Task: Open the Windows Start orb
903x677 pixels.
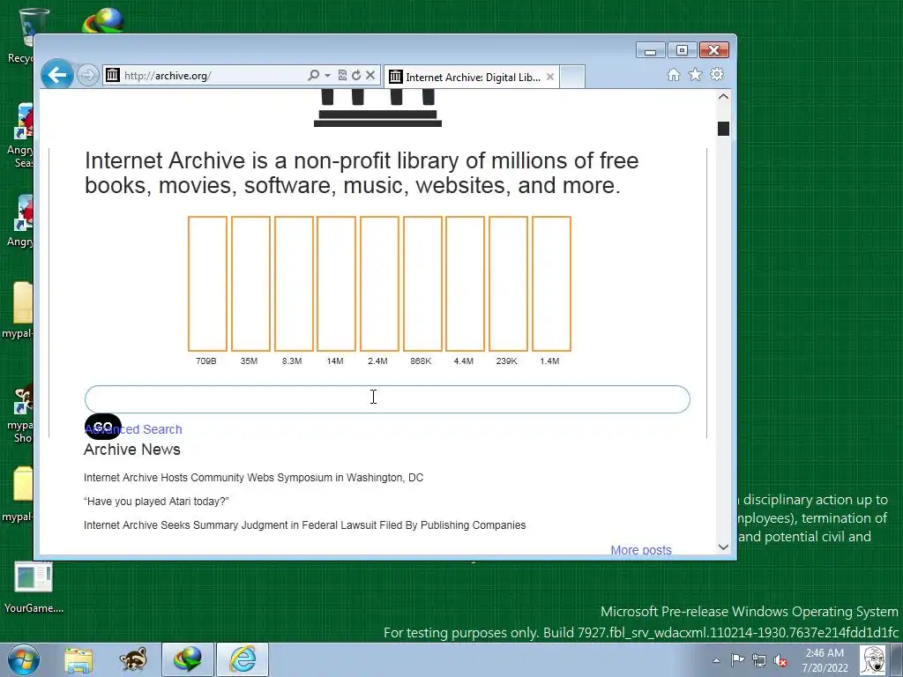Action: coord(24,659)
